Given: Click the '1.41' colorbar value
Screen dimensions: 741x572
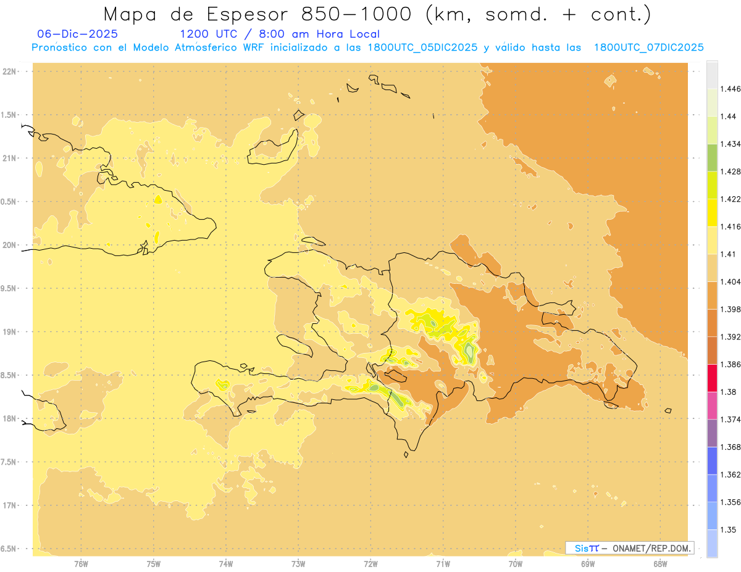Looking at the screenshot, I should tap(729, 254).
